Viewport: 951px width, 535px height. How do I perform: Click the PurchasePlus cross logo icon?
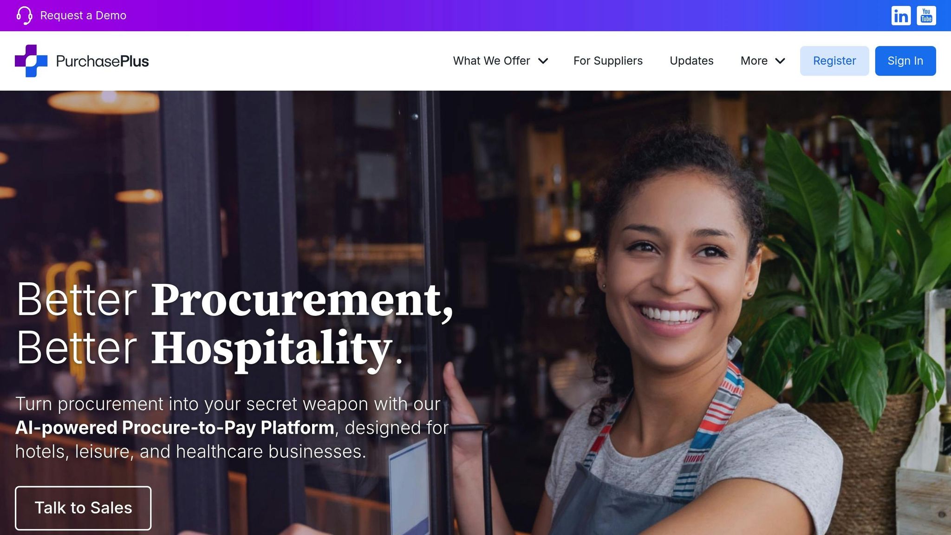tap(31, 61)
